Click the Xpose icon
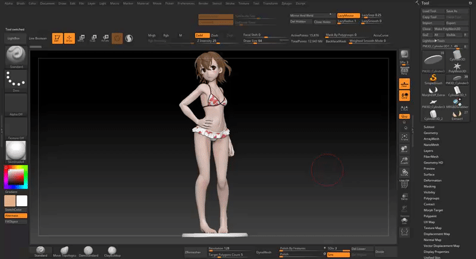This screenshot has width=476, height=259. pyautogui.click(x=404, y=232)
